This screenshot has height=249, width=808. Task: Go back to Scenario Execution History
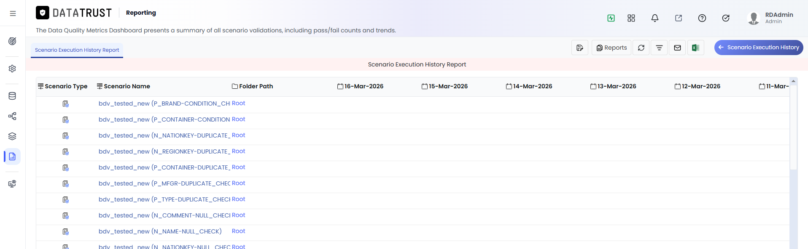(x=759, y=48)
